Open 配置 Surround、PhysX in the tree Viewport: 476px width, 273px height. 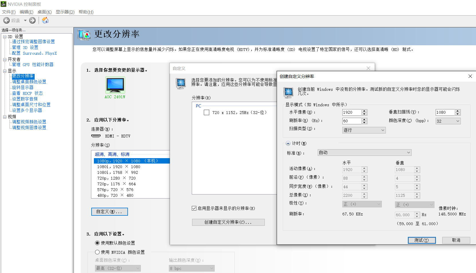click(34, 53)
